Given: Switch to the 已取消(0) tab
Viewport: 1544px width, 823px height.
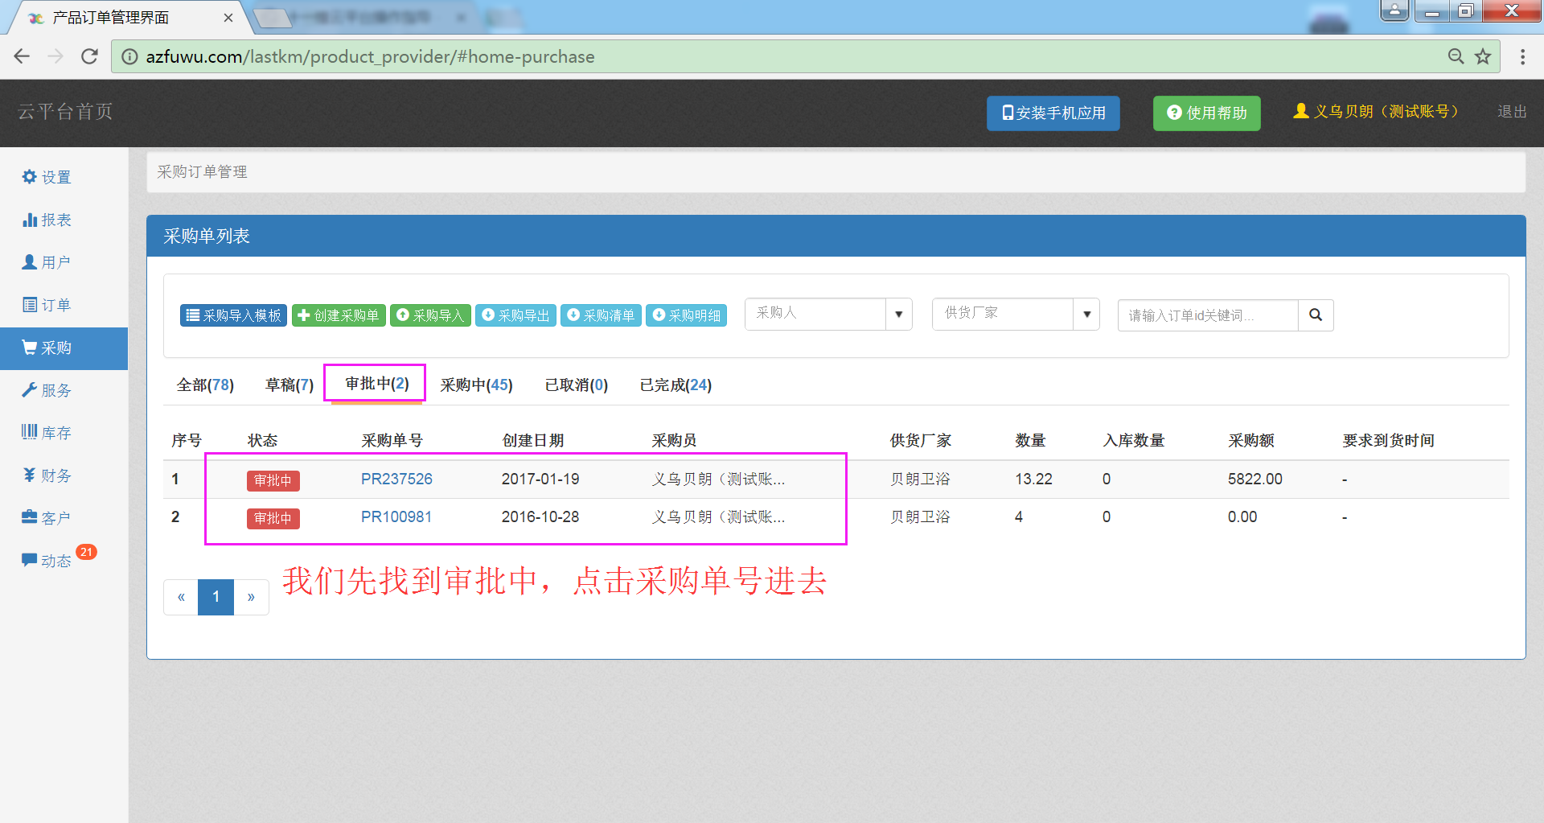Looking at the screenshot, I should coord(576,385).
